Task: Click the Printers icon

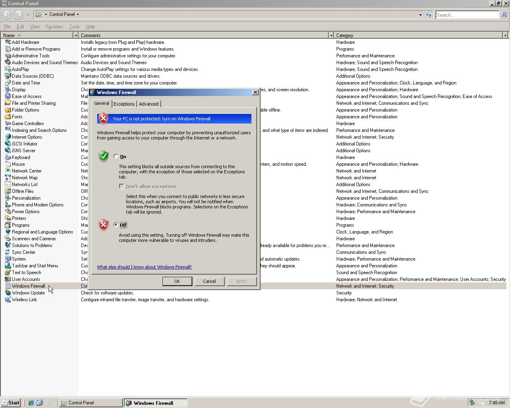Action: (x=8, y=218)
